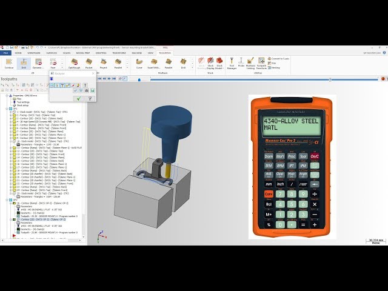Click the red On/C calculator key
Image resolution: width=388 pixels, height=291 pixels.
[x=315, y=156]
